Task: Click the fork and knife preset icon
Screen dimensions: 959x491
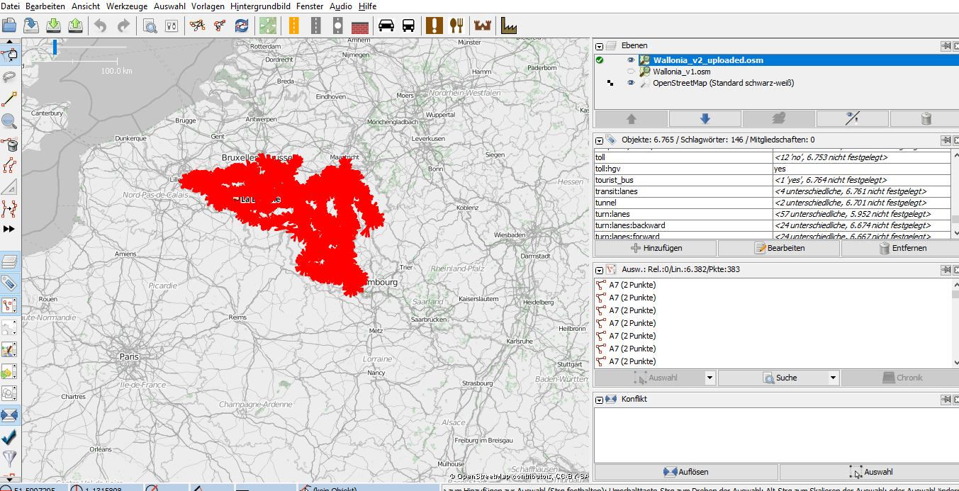Action: [x=456, y=26]
